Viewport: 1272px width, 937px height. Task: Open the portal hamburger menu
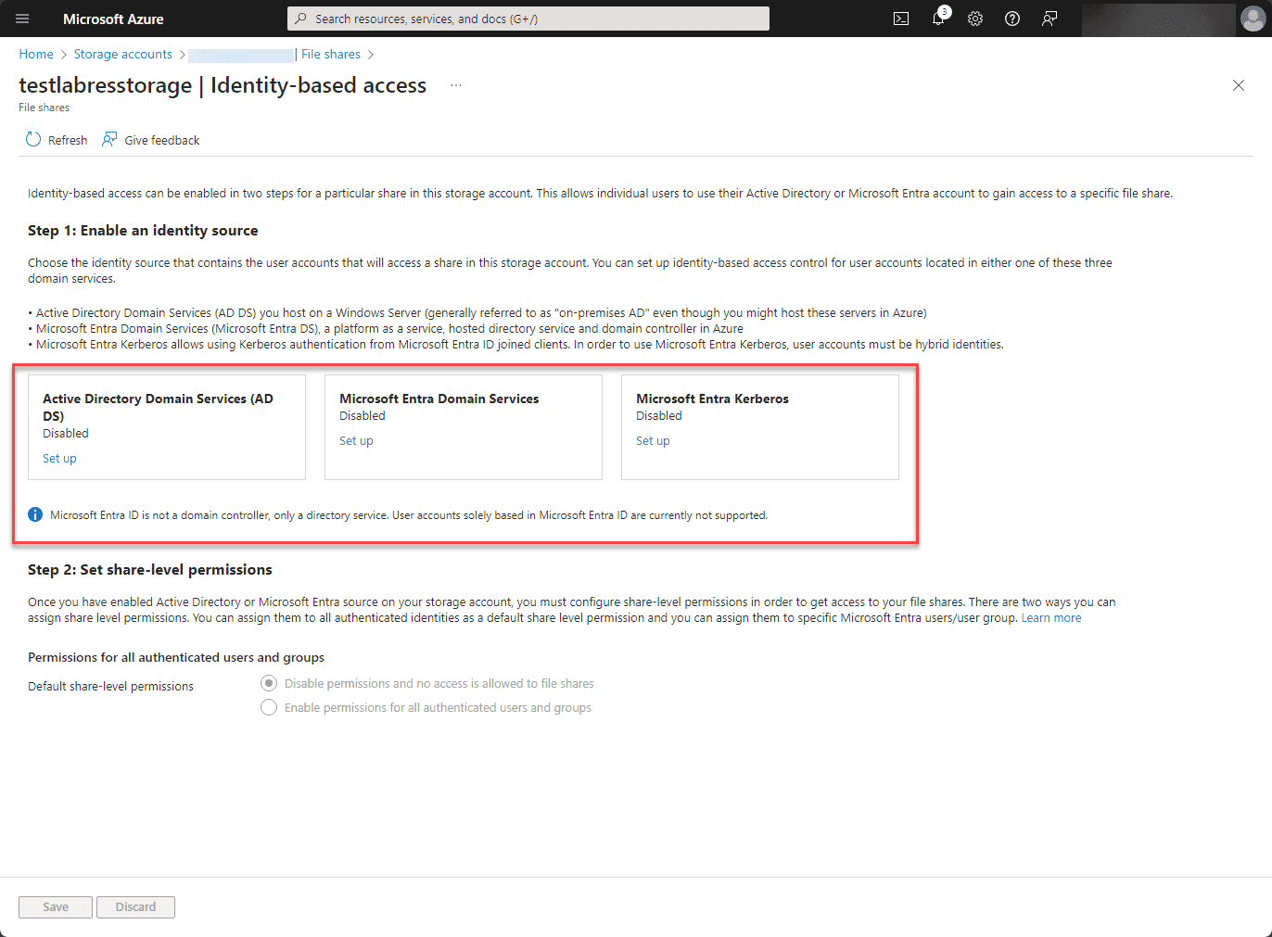click(x=22, y=19)
